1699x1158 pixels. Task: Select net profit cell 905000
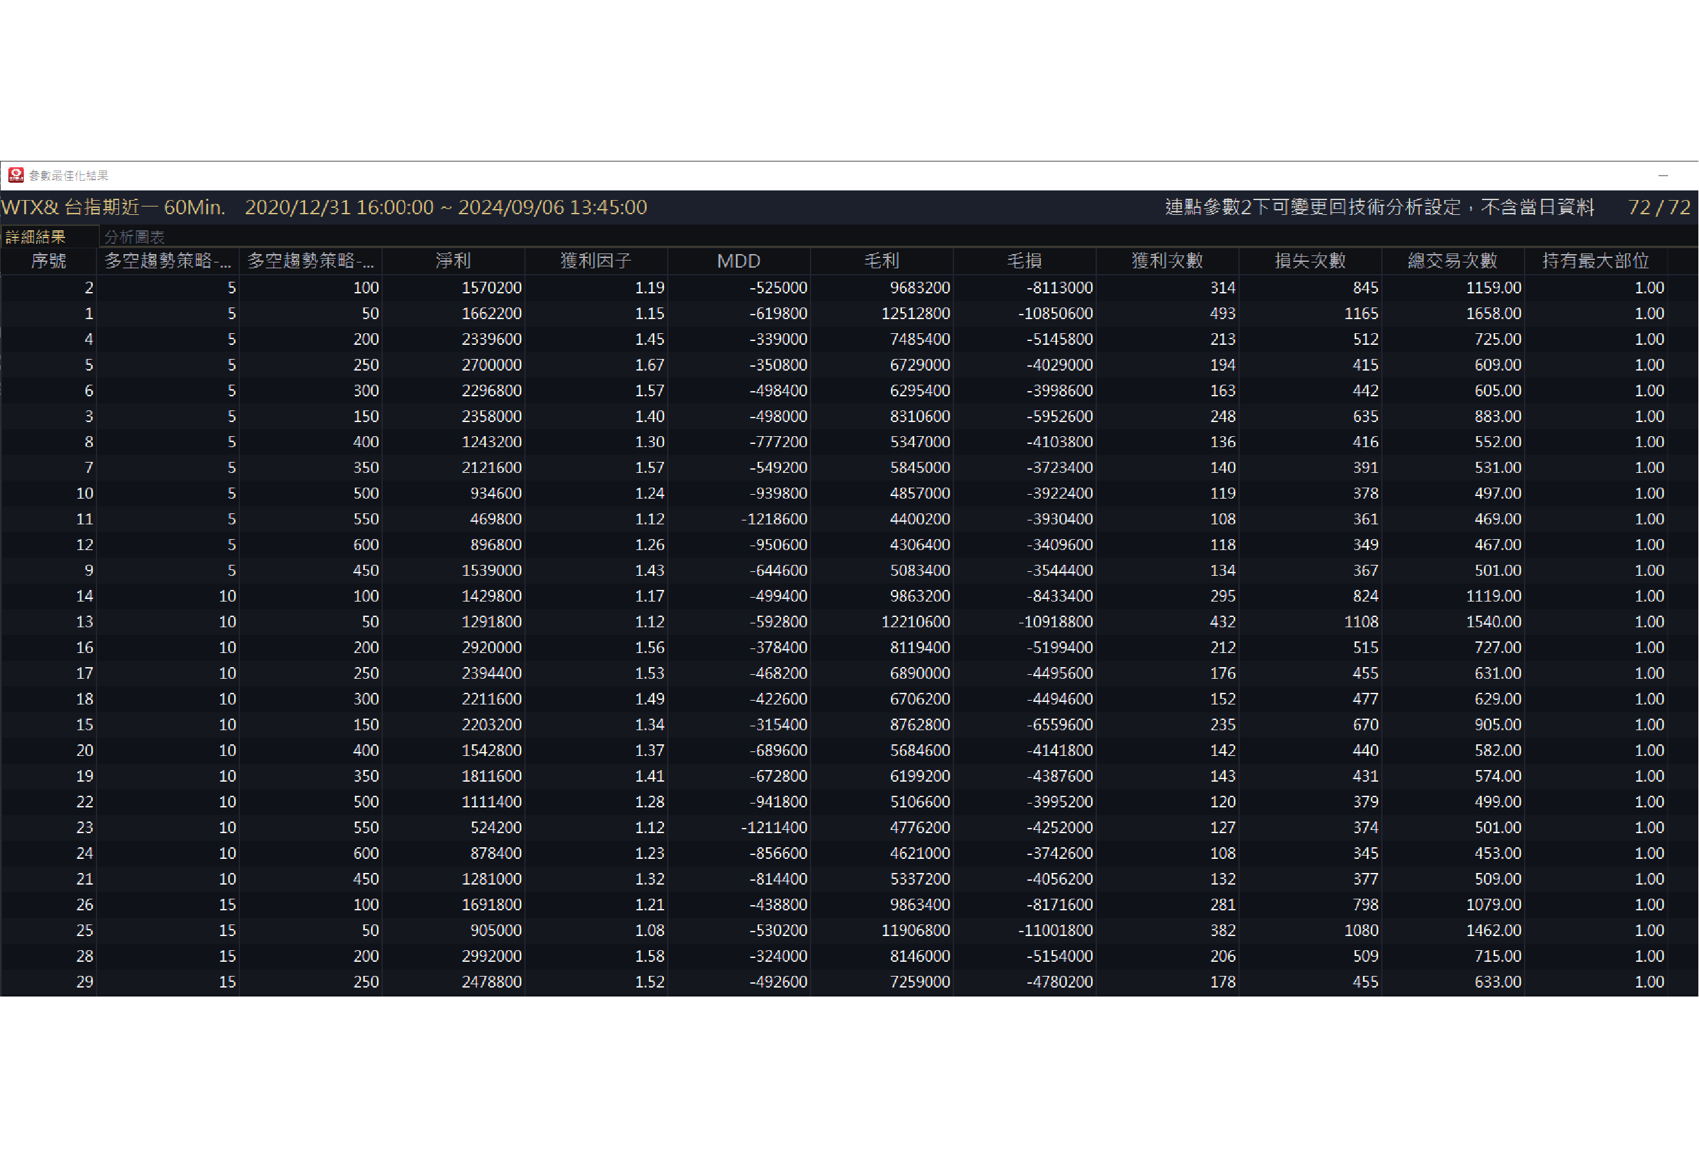point(495,930)
